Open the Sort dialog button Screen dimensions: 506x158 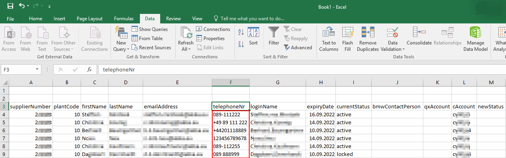click(254, 37)
